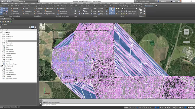Viewport: 195px width, 109px height.
Task: Click the Match Layer tool
Action: click(x=130, y=13)
